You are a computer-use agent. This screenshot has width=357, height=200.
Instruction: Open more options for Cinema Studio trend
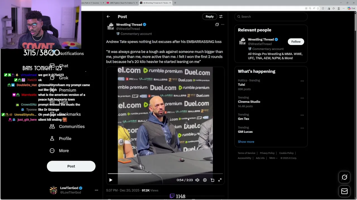coord(302,98)
